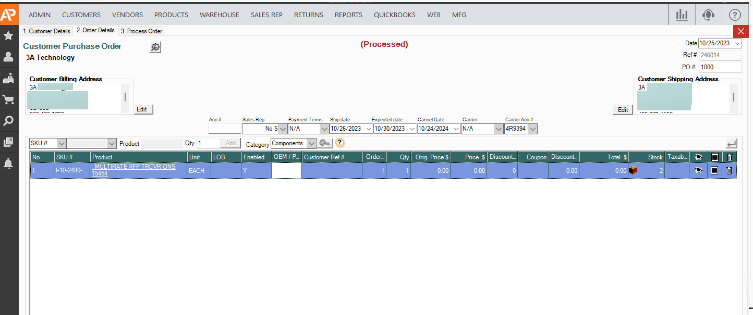
Task: Open the bar chart dashboard icon
Action: [682, 15]
